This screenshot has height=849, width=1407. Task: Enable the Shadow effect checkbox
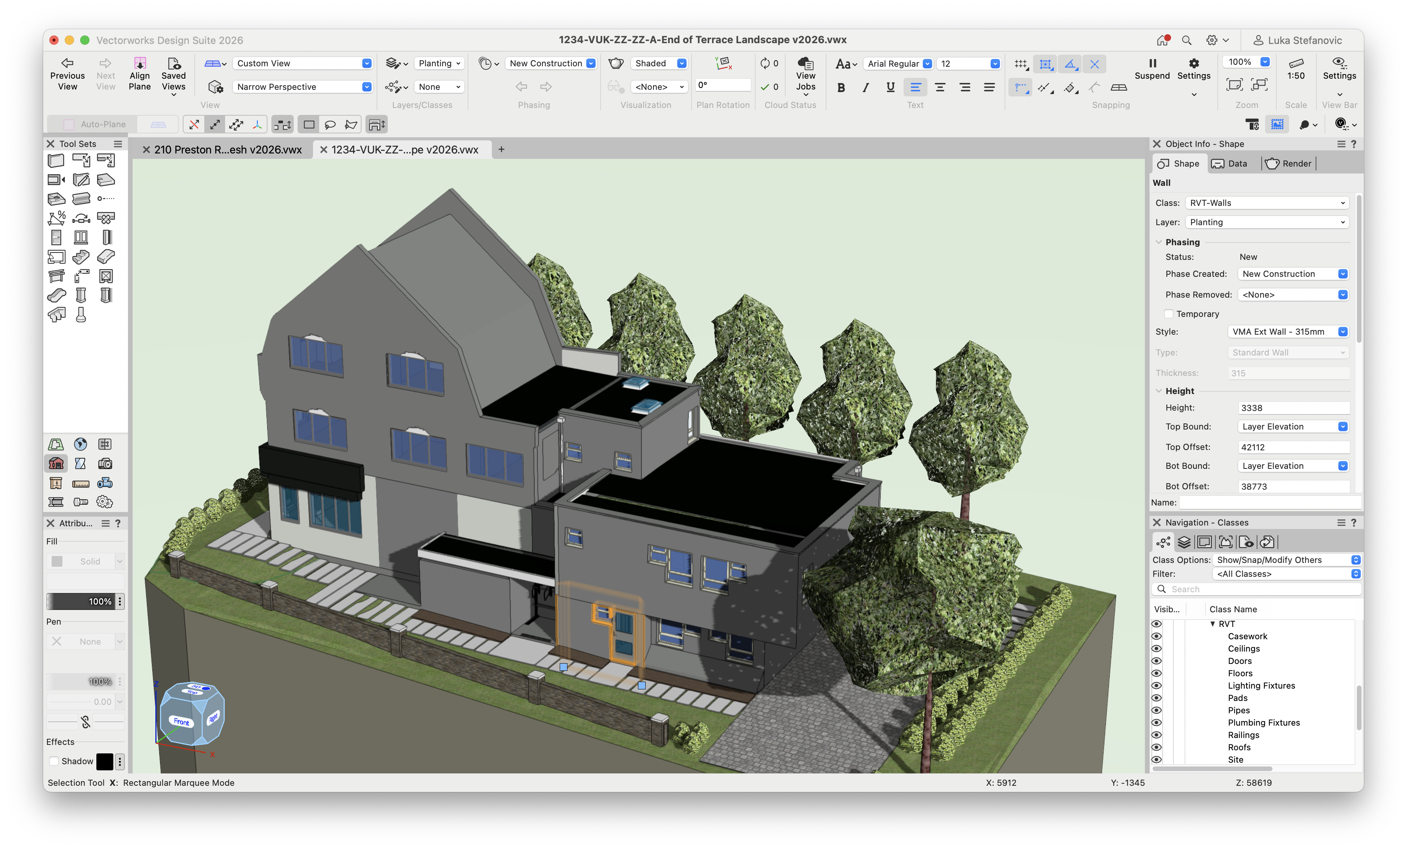[54, 761]
